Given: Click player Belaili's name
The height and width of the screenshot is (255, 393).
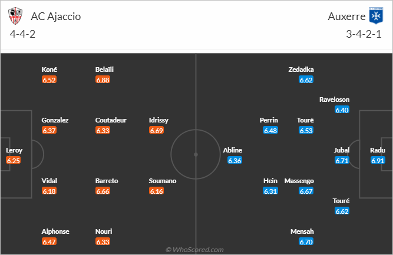Looking at the screenshot, I should [x=104, y=69].
